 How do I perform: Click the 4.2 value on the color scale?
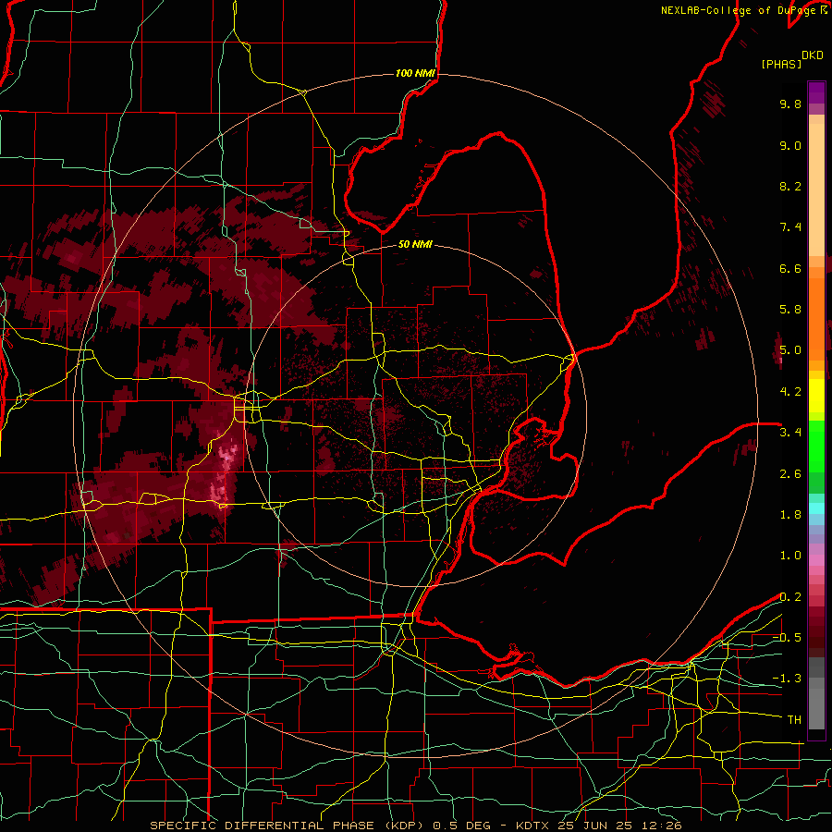(790, 392)
